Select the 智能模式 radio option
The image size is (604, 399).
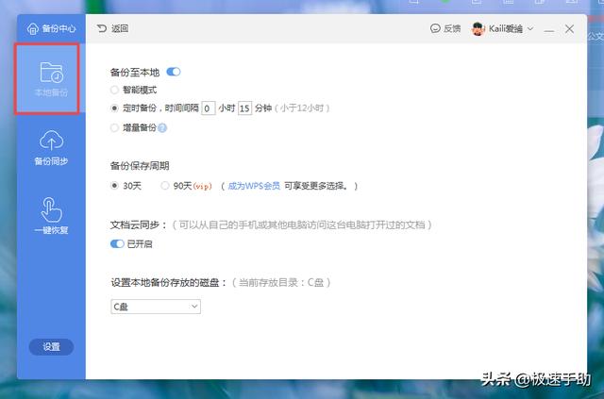tap(114, 90)
